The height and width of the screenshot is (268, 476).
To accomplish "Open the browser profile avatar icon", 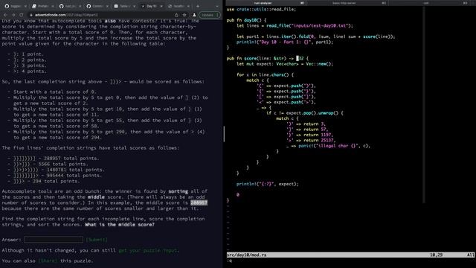I will pyautogui.click(x=194, y=15).
